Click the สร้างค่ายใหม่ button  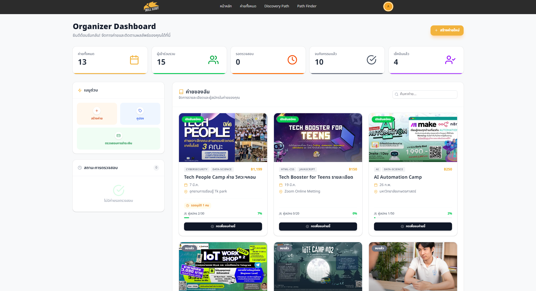[x=447, y=30]
